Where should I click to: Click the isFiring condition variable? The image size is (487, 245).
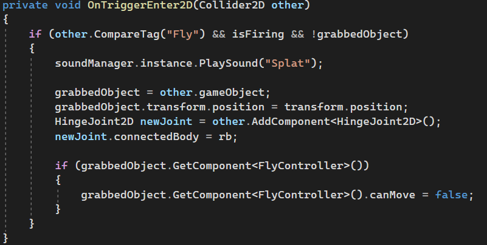[258, 34]
